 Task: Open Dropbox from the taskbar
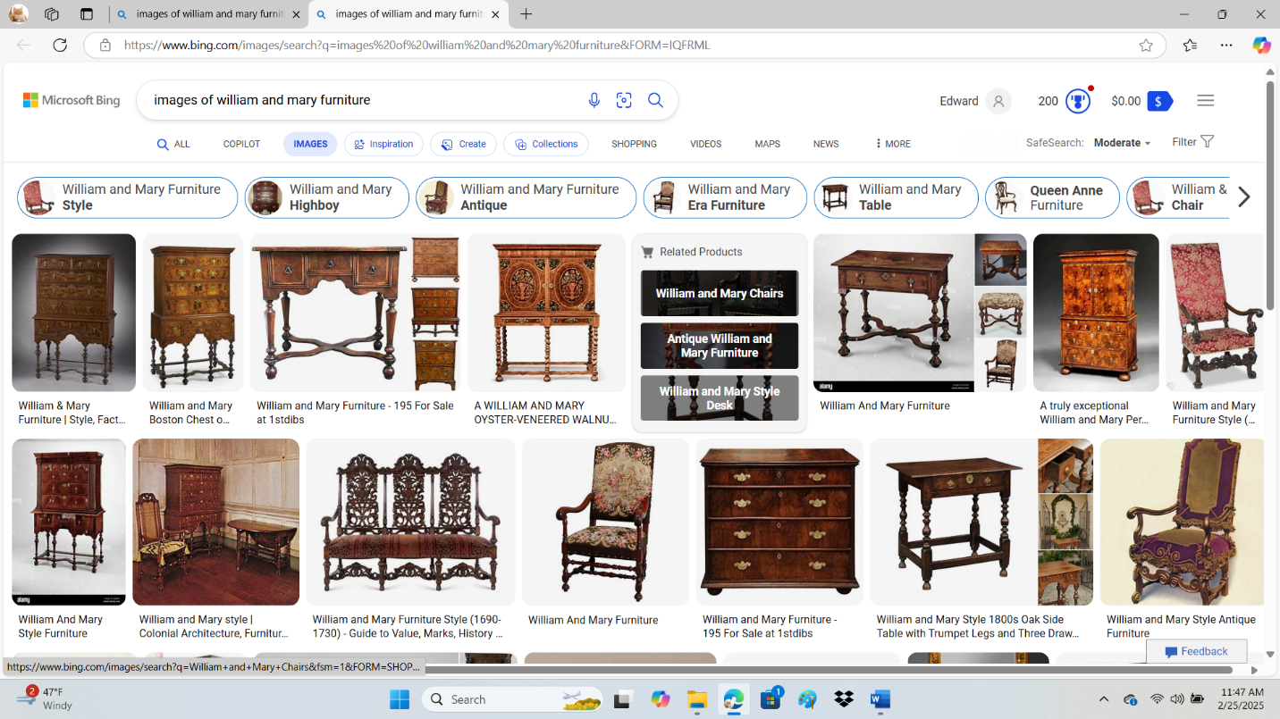point(844,699)
